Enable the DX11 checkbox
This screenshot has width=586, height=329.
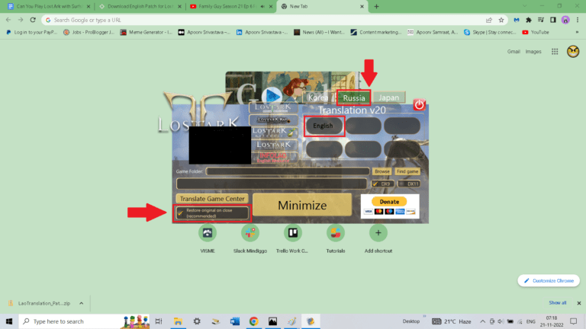[x=401, y=184]
